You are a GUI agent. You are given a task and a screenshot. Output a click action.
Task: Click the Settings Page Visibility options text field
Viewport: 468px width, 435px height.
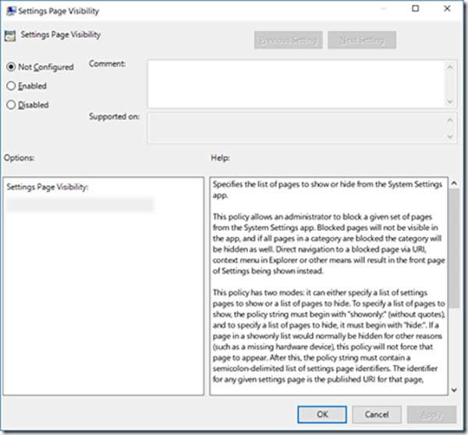tap(80, 205)
